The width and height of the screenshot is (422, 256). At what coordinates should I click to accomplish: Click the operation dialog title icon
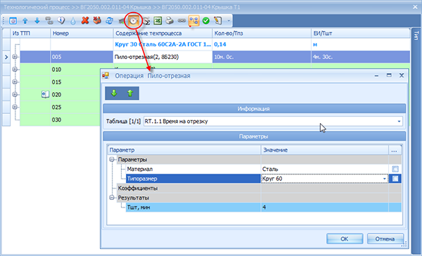coord(105,76)
